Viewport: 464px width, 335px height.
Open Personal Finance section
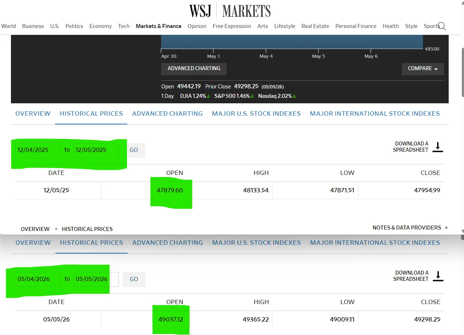pyautogui.click(x=356, y=26)
